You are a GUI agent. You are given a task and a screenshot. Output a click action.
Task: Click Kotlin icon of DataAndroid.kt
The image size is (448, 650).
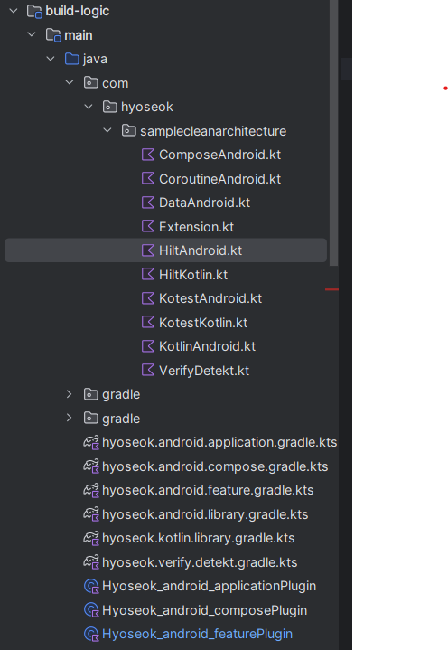[148, 203]
